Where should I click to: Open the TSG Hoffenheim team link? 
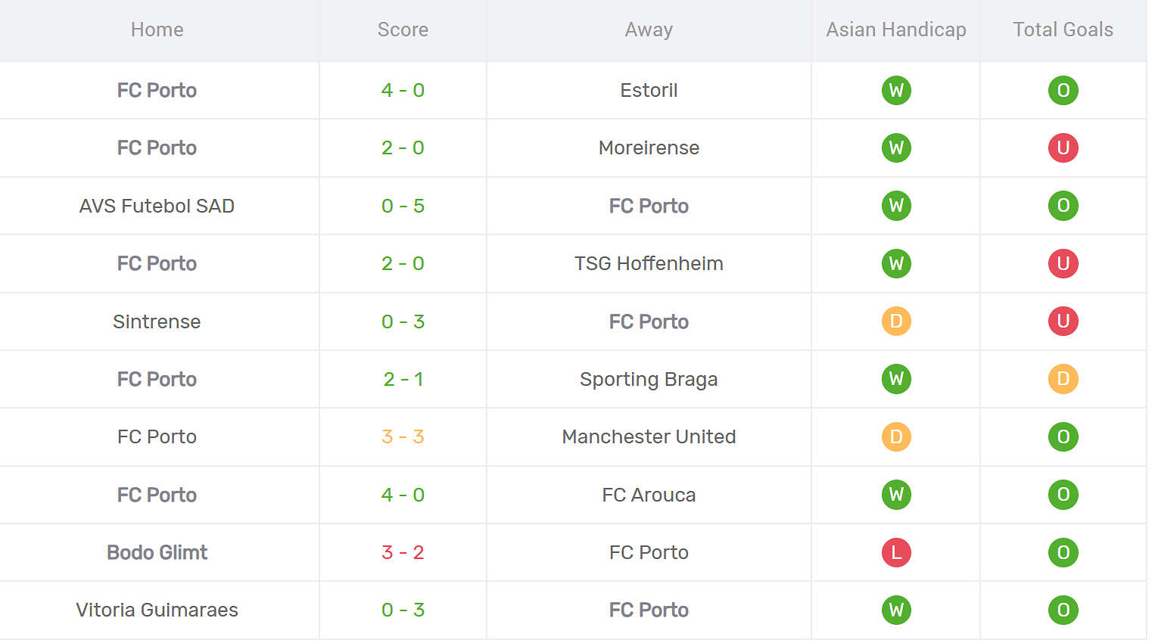pyautogui.click(x=649, y=263)
